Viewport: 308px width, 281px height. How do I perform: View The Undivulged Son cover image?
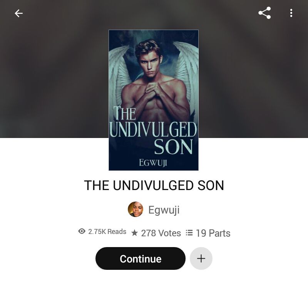(154, 100)
